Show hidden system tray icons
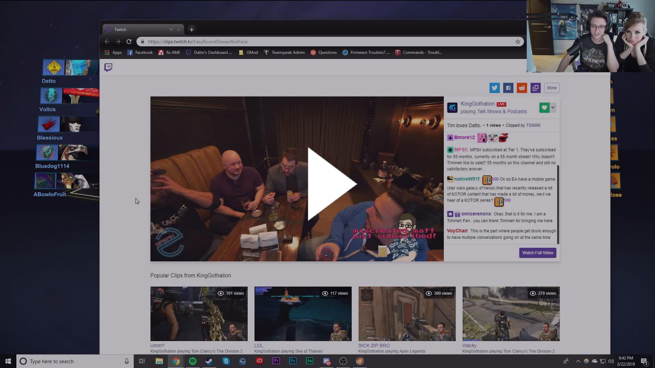The image size is (655, 368). (x=578, y=361)
